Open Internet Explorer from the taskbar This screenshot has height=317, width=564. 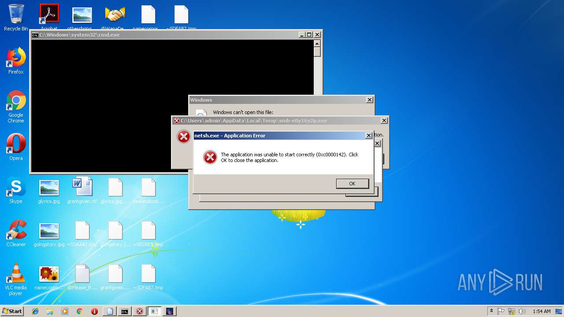pyautogui.click(x=35, y=311)
